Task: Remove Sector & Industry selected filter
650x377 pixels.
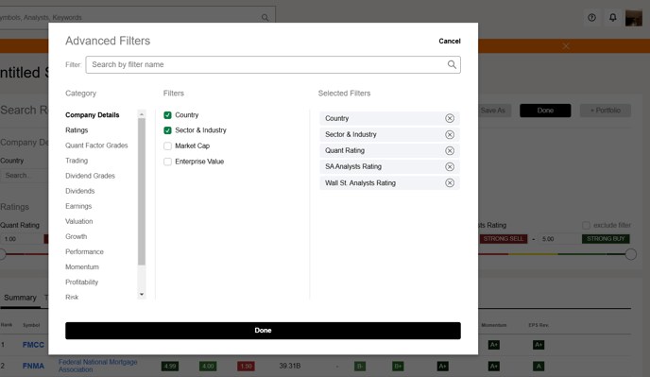Action: [450, 134]
